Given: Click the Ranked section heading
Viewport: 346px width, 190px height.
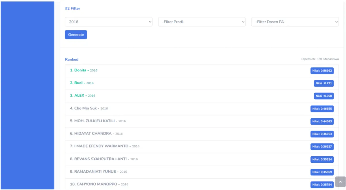Looking at the screenshot, I should [72, 59].
